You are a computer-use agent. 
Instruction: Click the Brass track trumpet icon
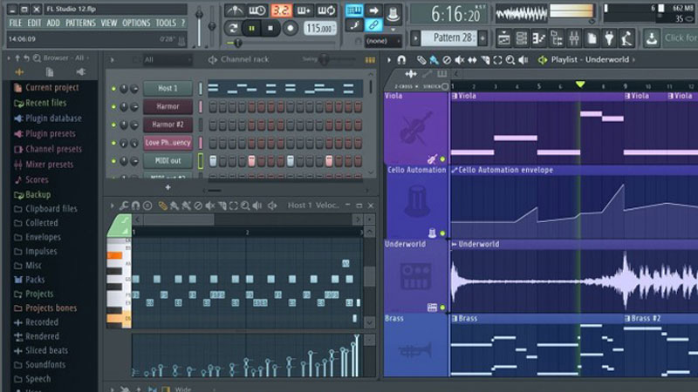[x=413, y=349]
